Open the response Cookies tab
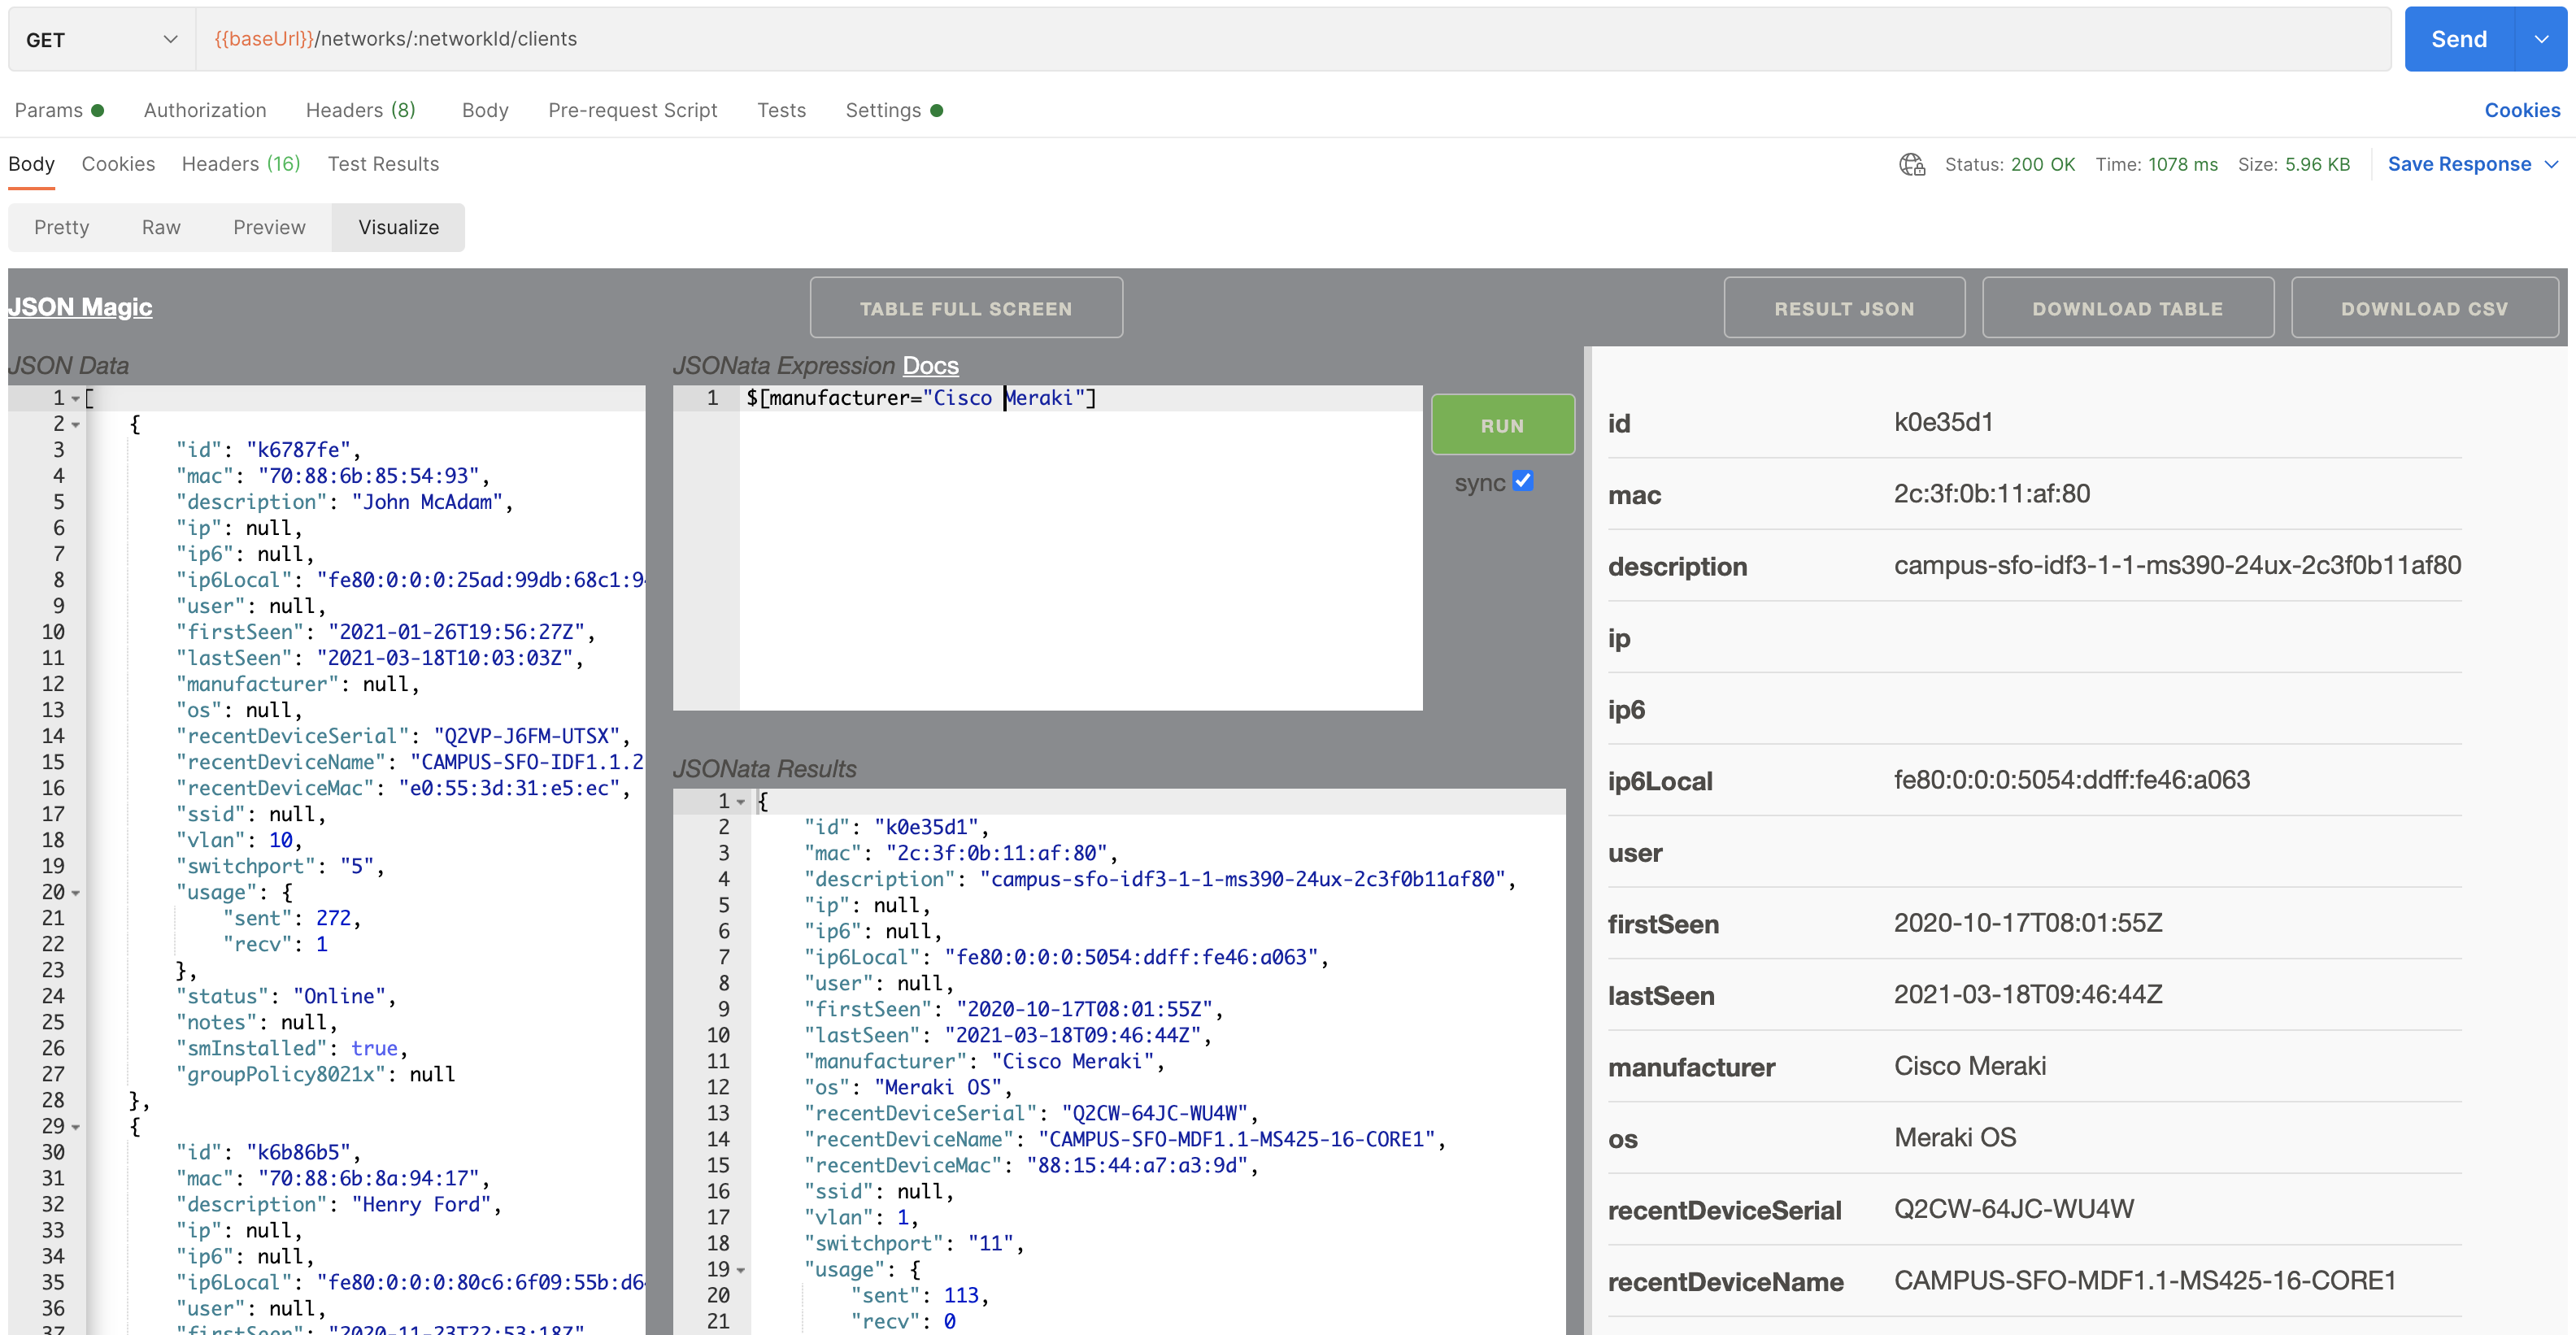The width and height of the screenshot is (2576, 1335). [118, 164]
